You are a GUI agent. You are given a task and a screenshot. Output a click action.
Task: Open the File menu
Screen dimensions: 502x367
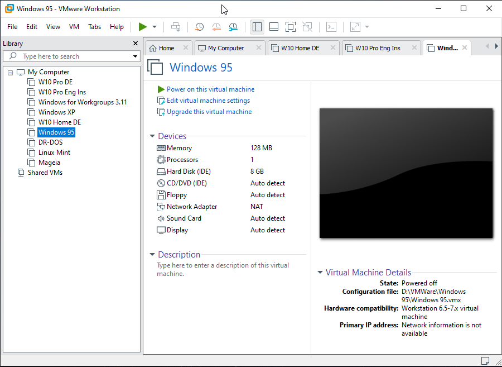point(12,27)
